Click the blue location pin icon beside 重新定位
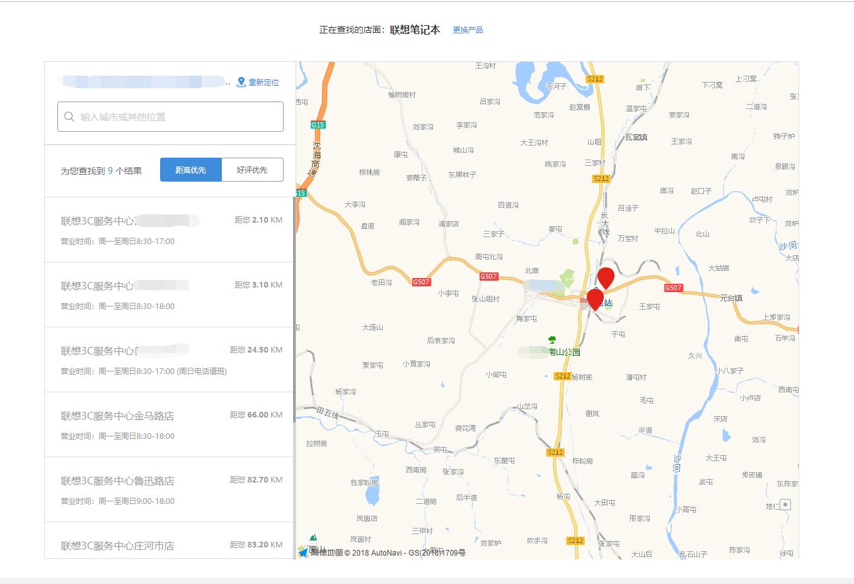854x584 pixels. tap(241, 81)
